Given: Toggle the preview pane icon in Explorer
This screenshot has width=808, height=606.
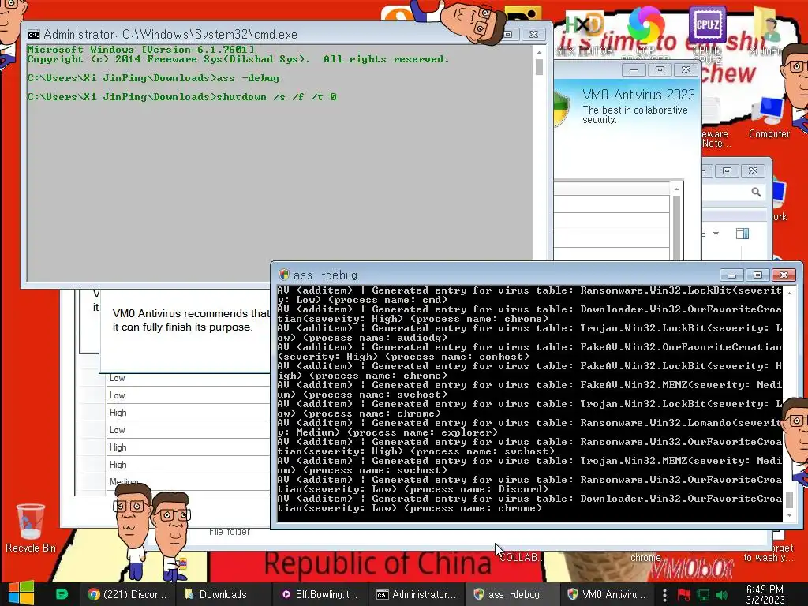Looking at the screenshot, I should (743, 234).
